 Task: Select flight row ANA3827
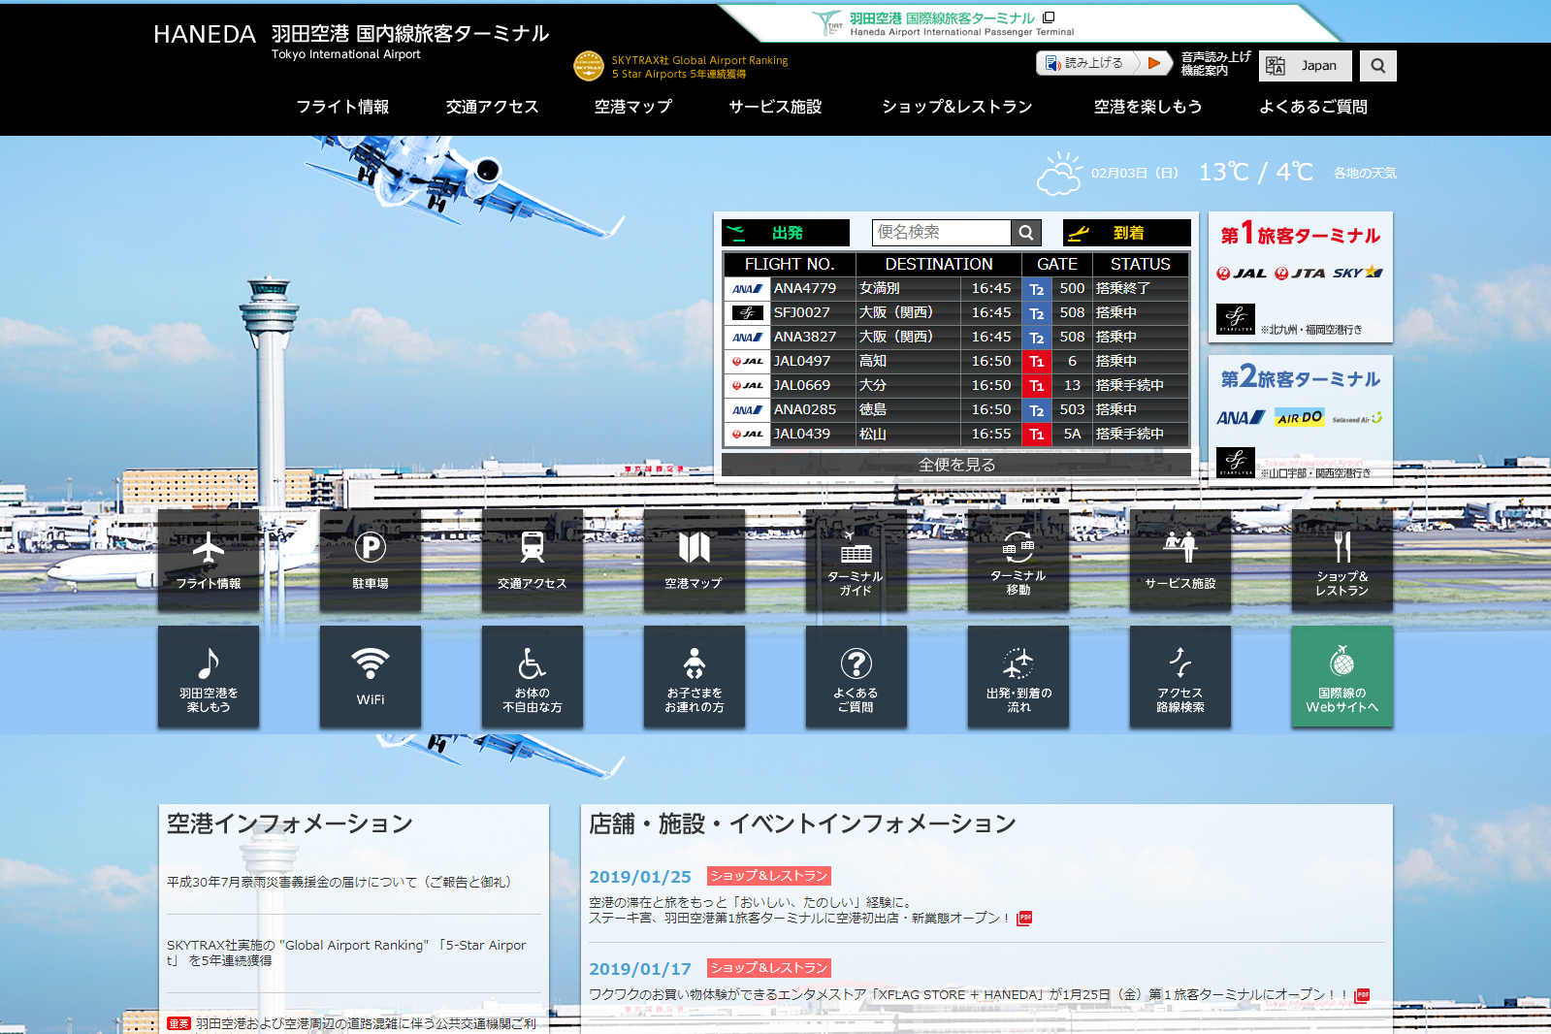click(x=956, y=337)
